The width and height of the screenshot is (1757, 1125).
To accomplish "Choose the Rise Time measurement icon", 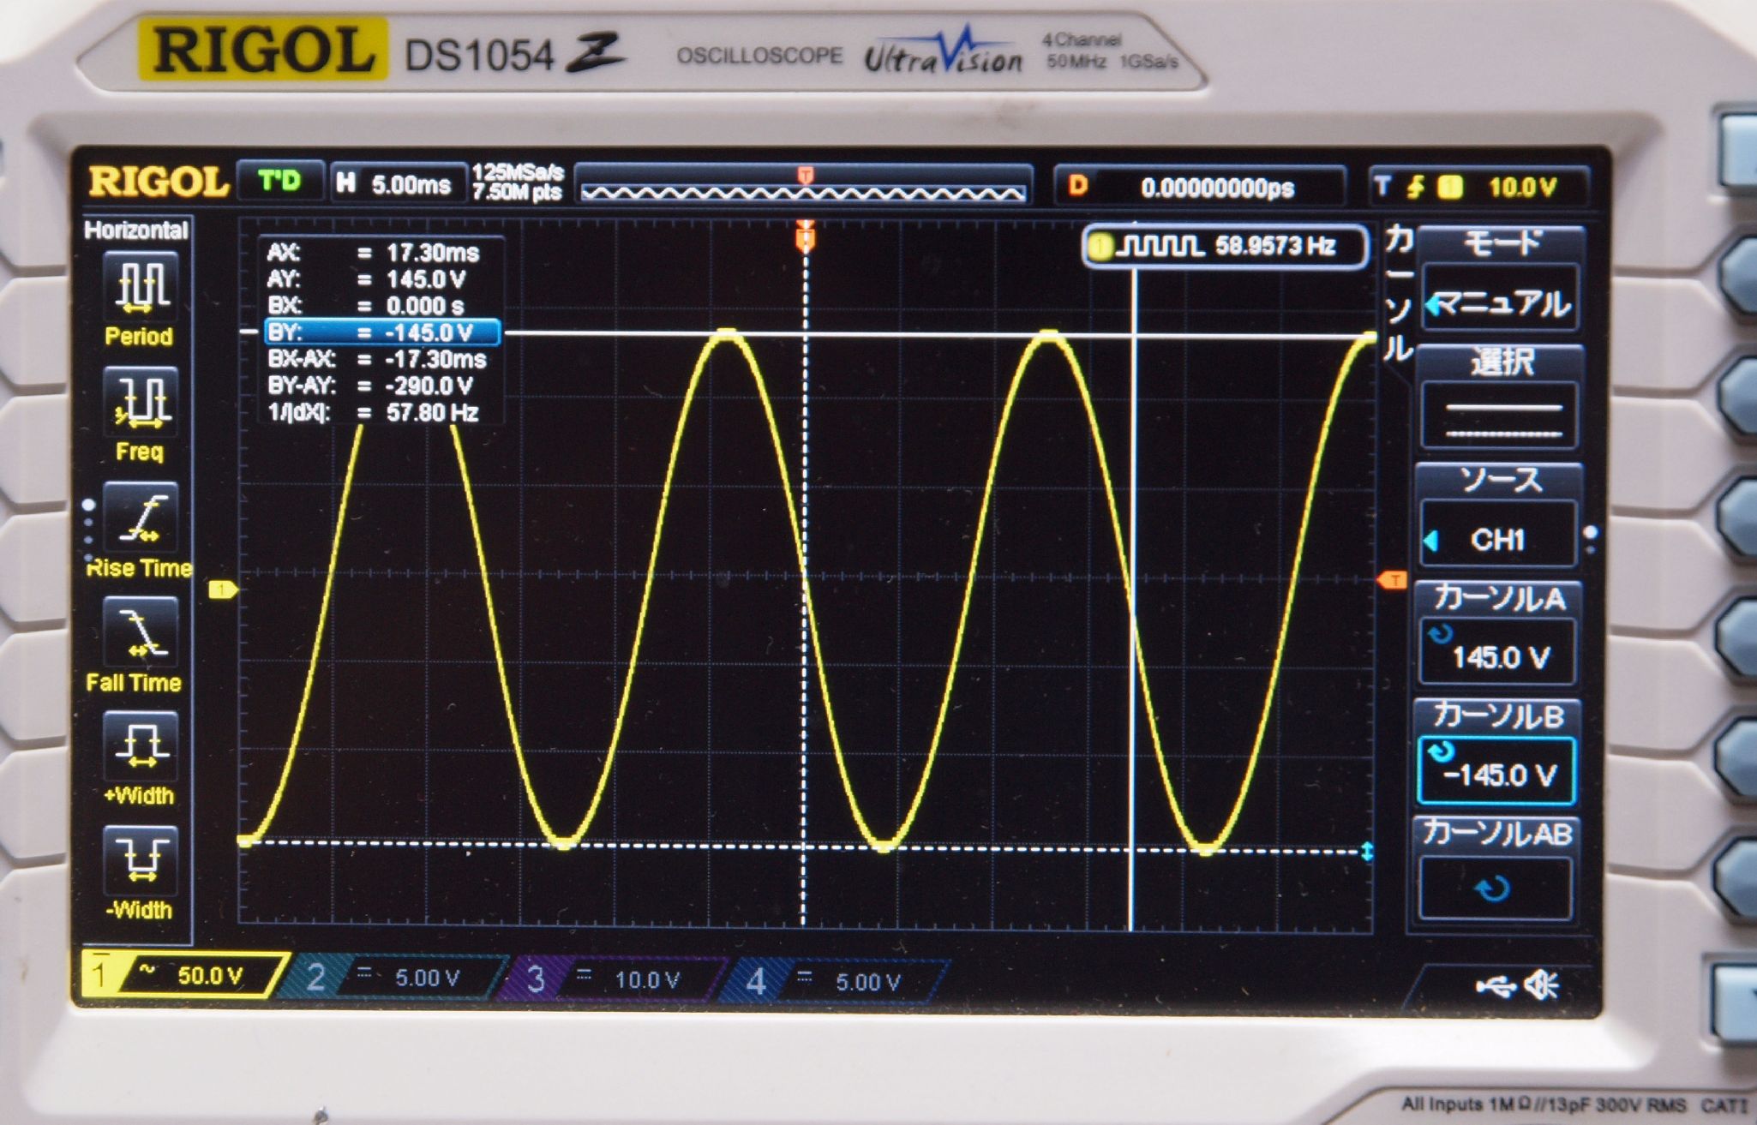I will tap(141, 518).
